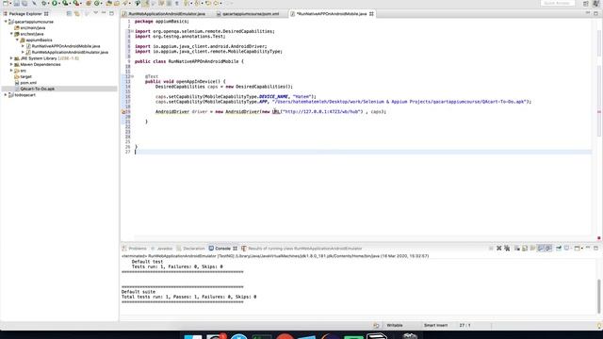Open the Run button dropdown arrow
Viewport: 603px width, 339px height.
tap(59, 4)
